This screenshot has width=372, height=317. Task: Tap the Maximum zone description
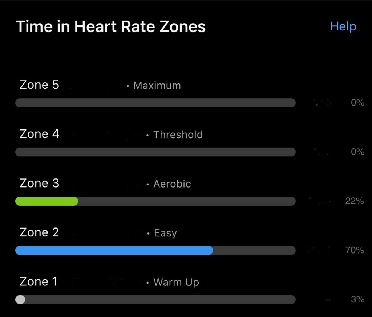point(157,86)
